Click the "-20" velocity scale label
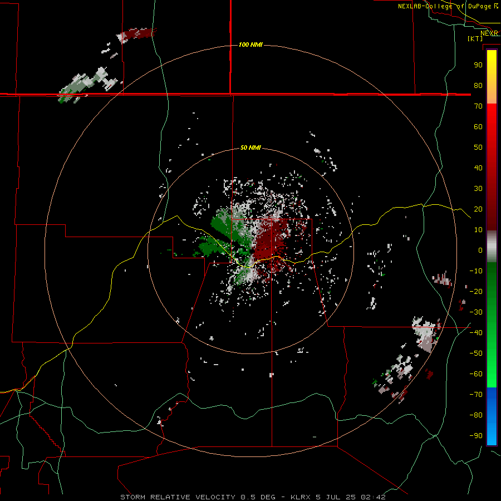The image size is (501, 501). click(x=476, y=291)
